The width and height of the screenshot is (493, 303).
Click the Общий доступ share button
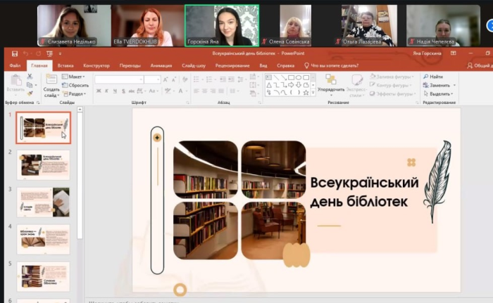[479, 65]
